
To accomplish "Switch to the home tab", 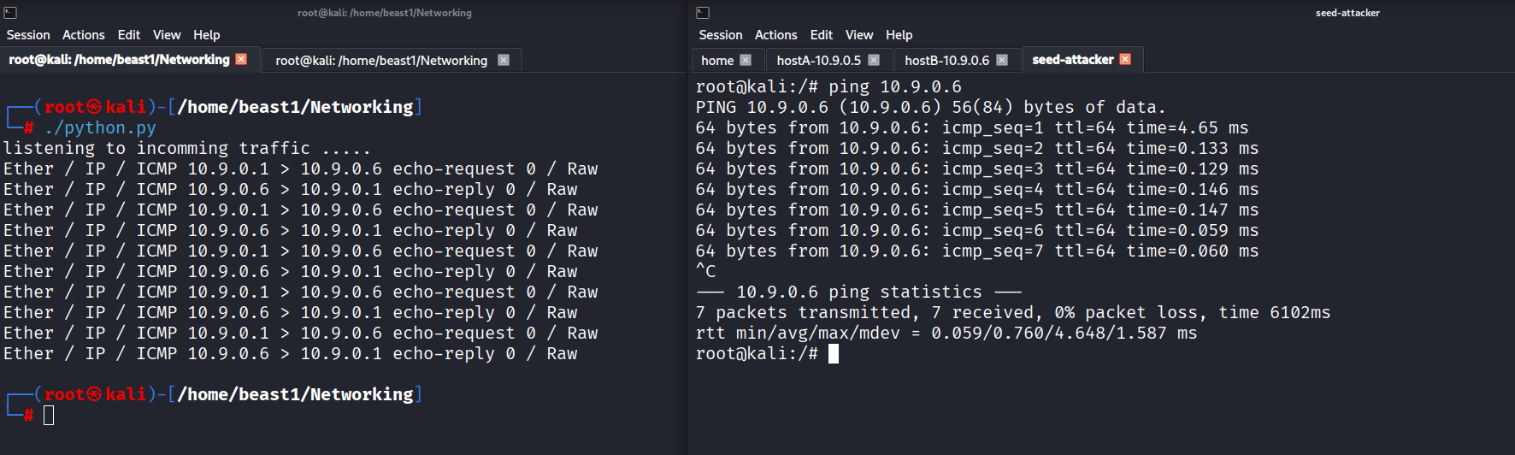I will 716,60.
